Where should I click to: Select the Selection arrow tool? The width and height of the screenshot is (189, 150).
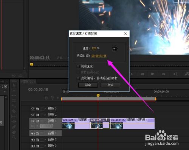tap(14, 86)
